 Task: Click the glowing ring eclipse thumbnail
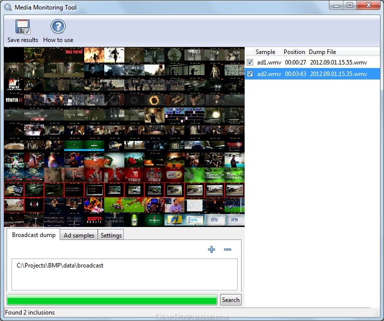click(154, 100)
